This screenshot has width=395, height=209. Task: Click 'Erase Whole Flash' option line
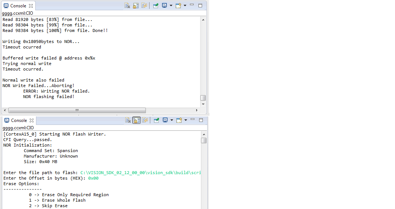57,200
